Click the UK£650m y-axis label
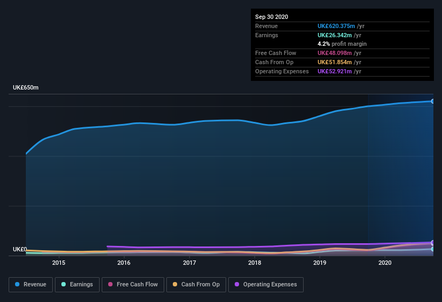Image resolution: width=442 pixels, height=302 pixels. click(x=26, y=87)
